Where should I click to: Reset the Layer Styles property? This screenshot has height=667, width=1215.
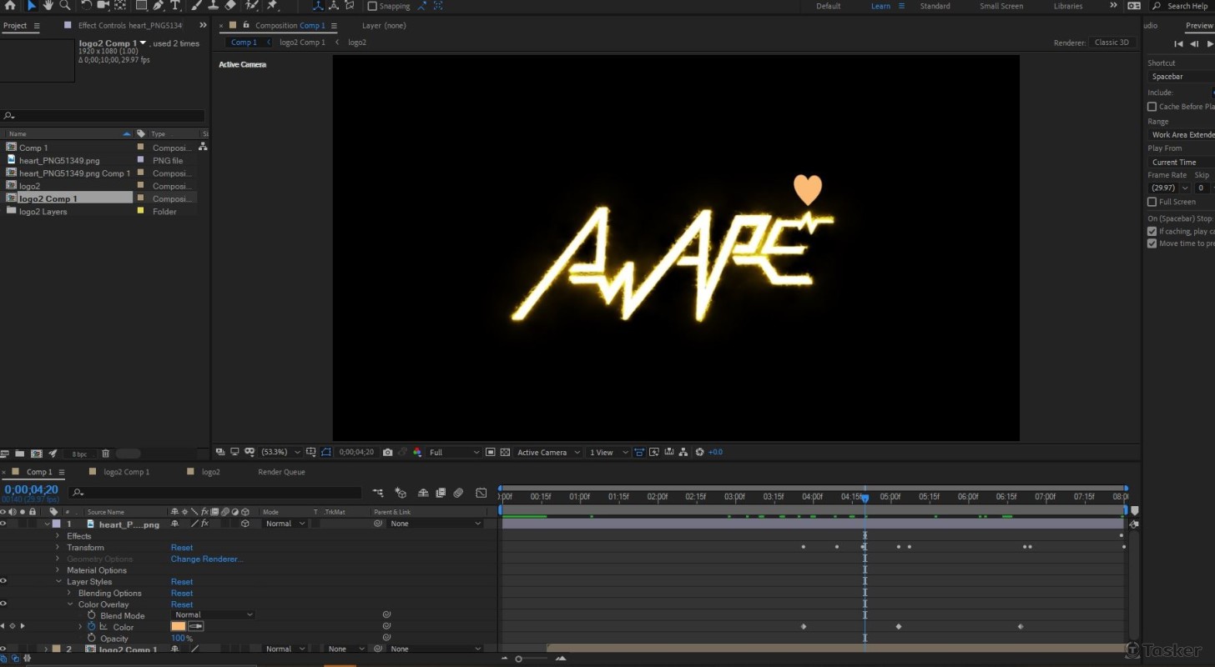point(182,582)
